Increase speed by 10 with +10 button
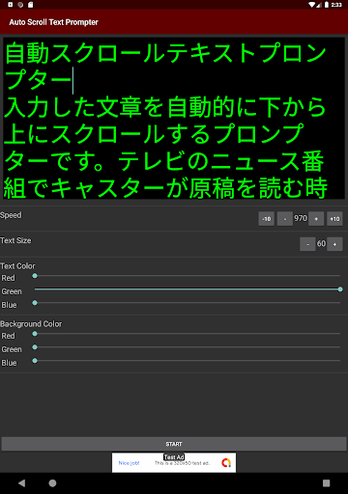Image resolution: width=348 pixels, height=494 pixels. 334,219
